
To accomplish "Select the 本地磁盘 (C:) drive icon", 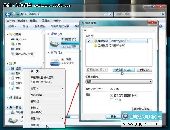I will [x=55, y=44].
